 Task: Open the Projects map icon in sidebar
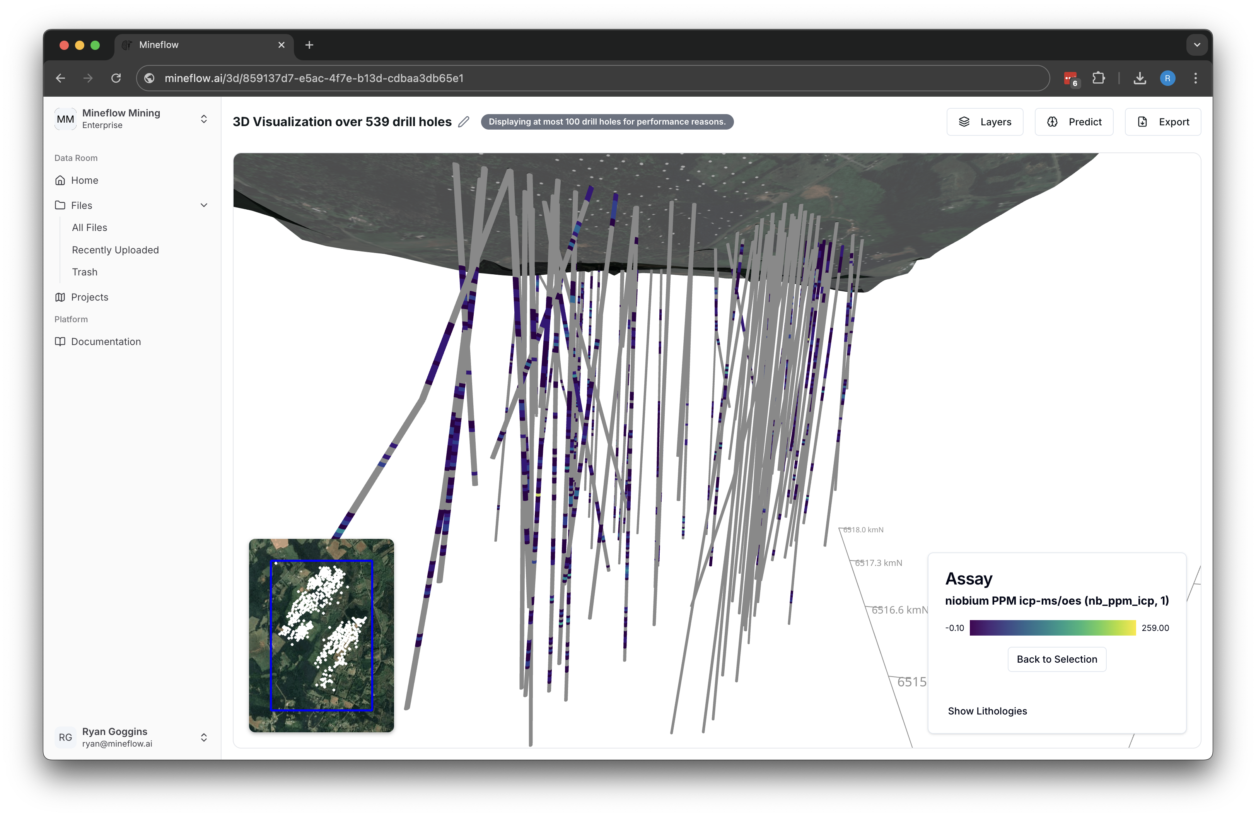click(61, 297)
